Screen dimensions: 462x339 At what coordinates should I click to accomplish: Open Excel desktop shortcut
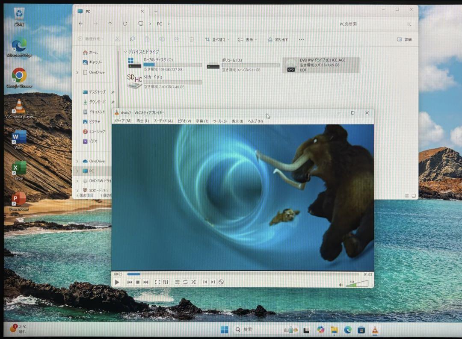click(19, 171)
